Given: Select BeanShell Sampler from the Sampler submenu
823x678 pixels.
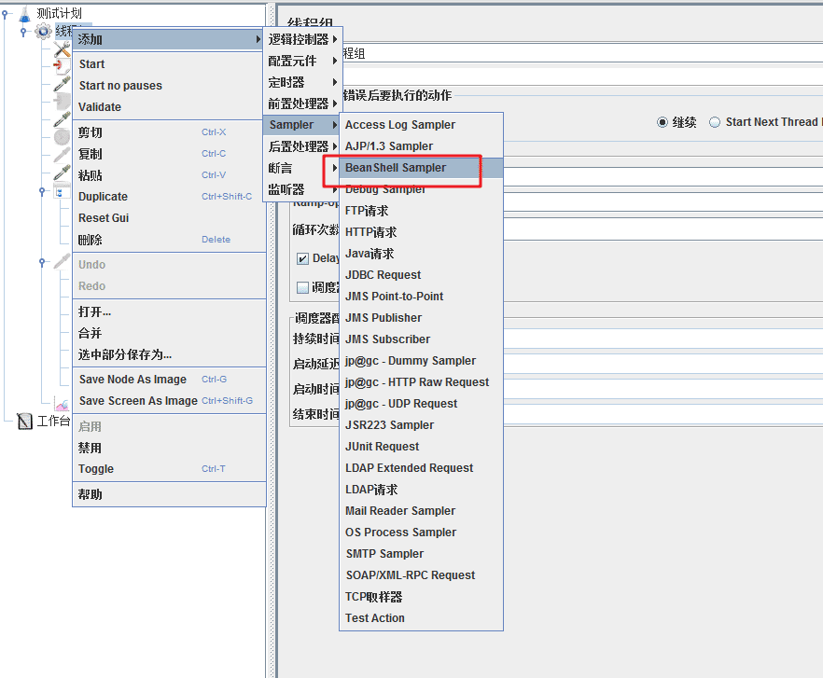Looking at the screenshot, I should pyautogui.click(x=401, y=168).
